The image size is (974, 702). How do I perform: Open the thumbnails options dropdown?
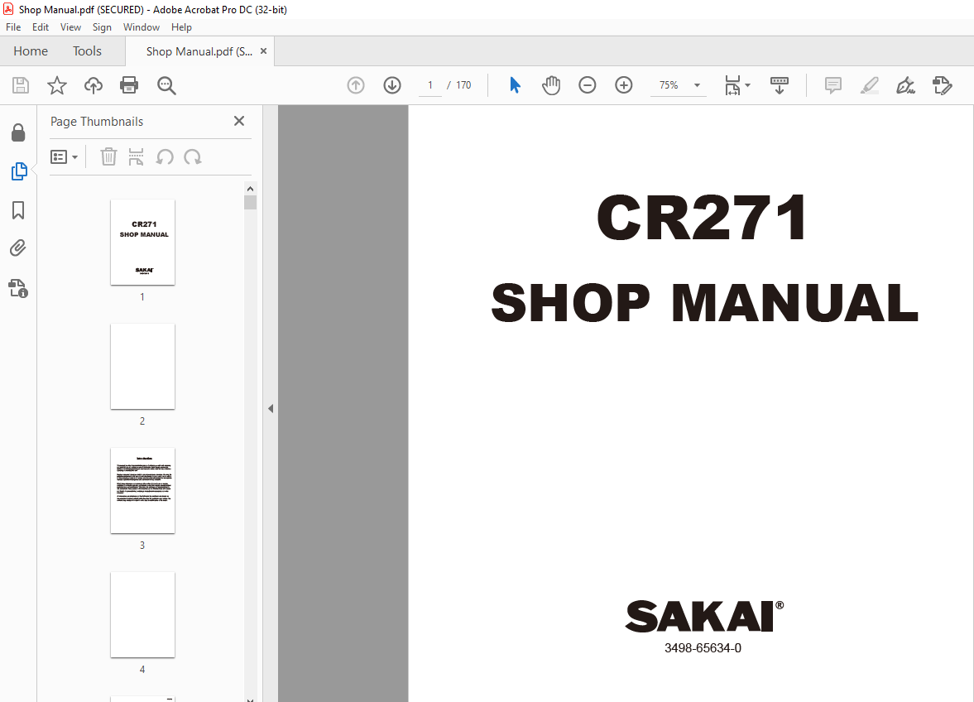(x=64, y=156)
